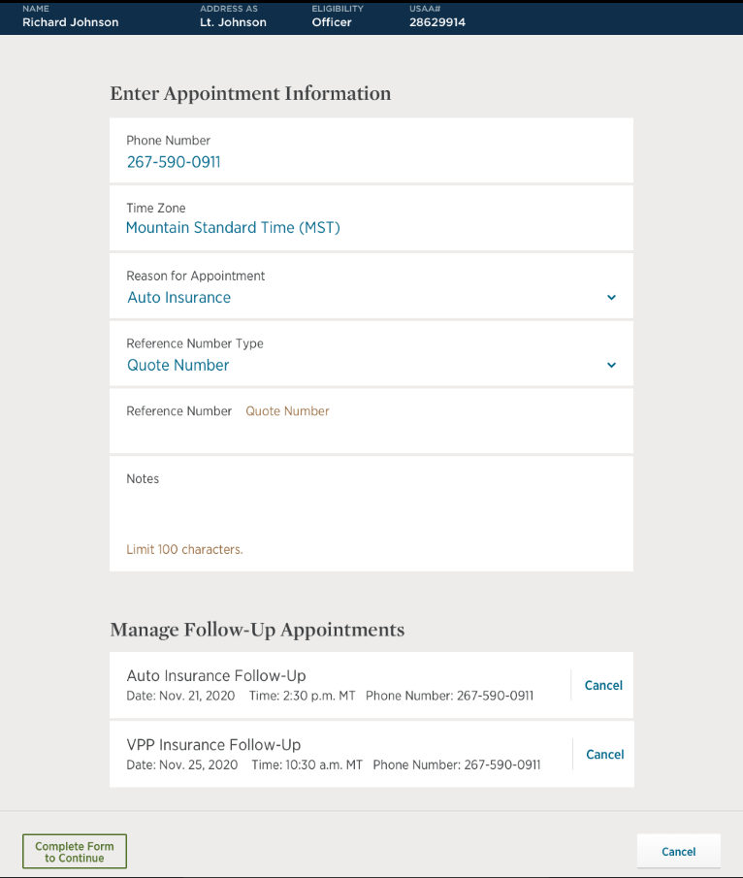Click the Time: 2:30 p.m. MT text
743x878 pixels.
[303, 696]
